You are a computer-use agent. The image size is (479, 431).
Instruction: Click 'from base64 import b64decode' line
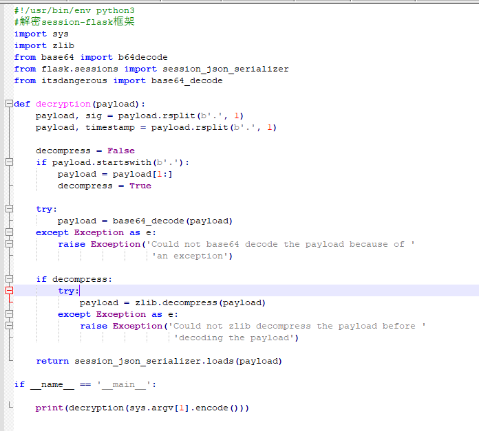[91, 57]
